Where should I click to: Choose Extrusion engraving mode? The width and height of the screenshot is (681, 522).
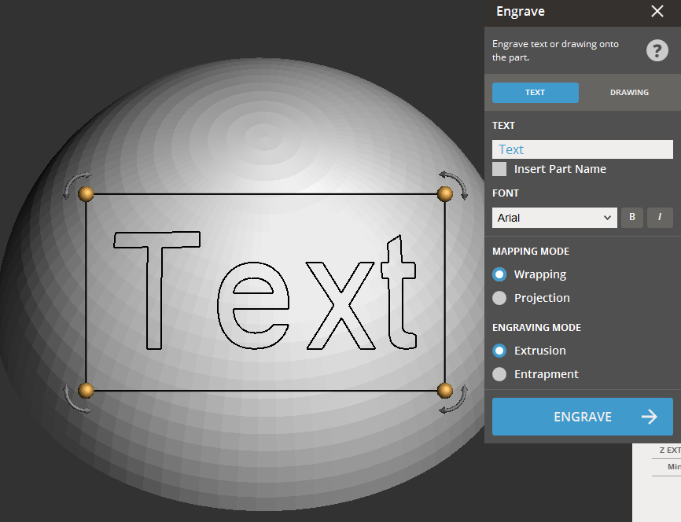pyautogui.click(x=499, y=351)
